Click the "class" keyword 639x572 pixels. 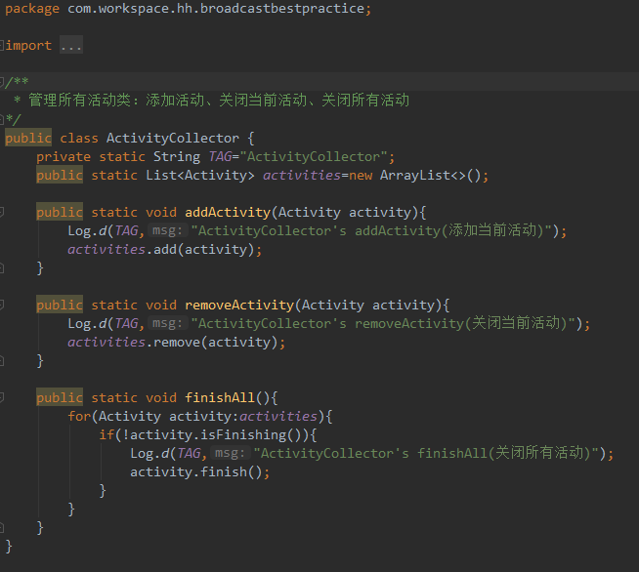(79, 138)
